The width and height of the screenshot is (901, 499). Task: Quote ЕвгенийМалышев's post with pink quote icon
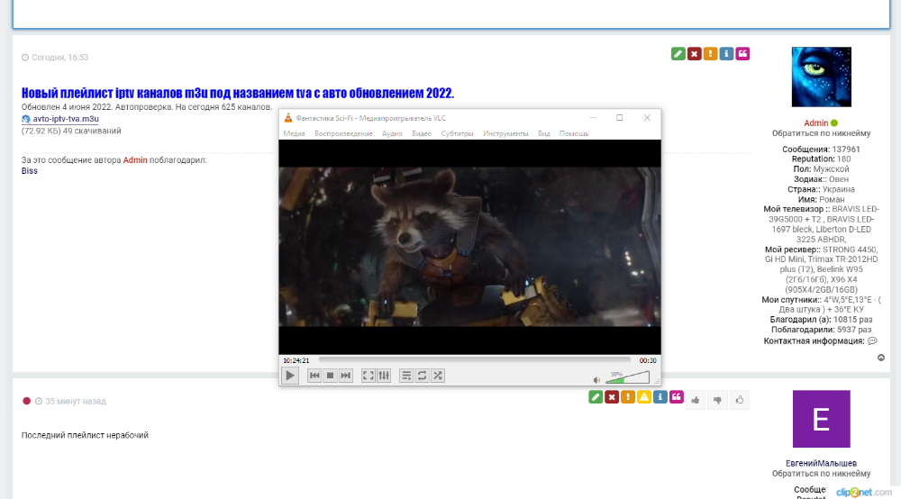click(677, 397)
